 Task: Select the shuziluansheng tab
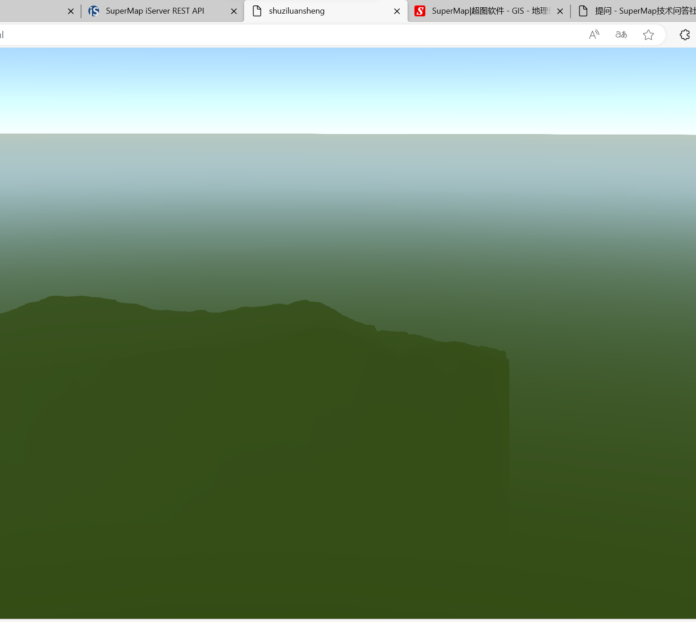[297, 11]
